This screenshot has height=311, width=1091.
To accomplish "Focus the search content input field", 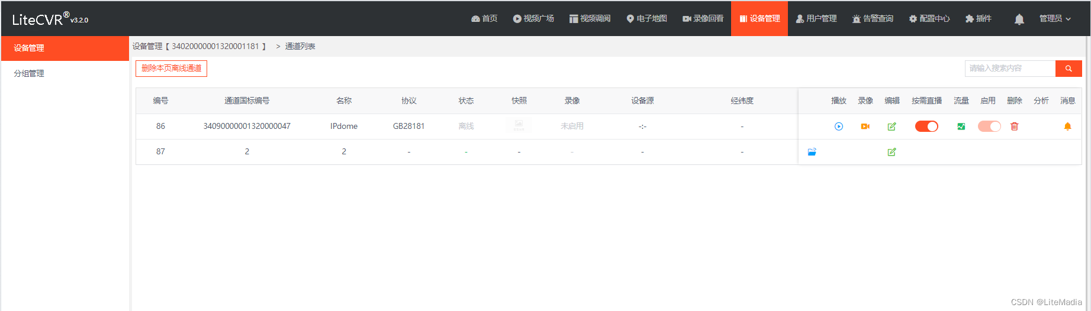I will [1010, 69].
